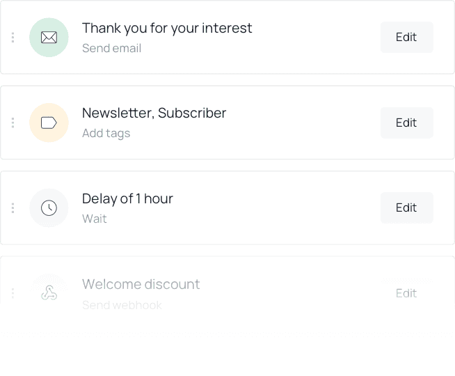
Task: Open the Delay of 1 hour title
Action: click(127, 199)
